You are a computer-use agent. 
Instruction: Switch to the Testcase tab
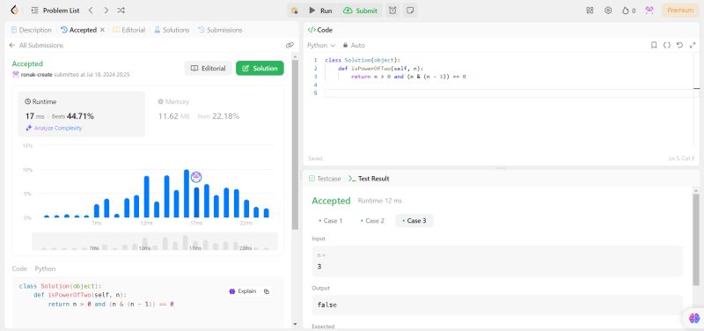coord(325,179)
